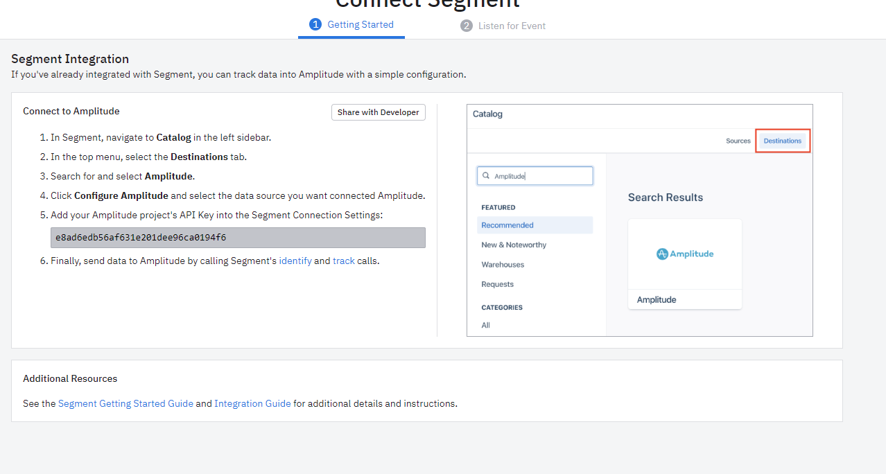Switch to Listen for Event step
This screenshot has width=886, height=474.
pyautogui.click(x=503, y=26)
